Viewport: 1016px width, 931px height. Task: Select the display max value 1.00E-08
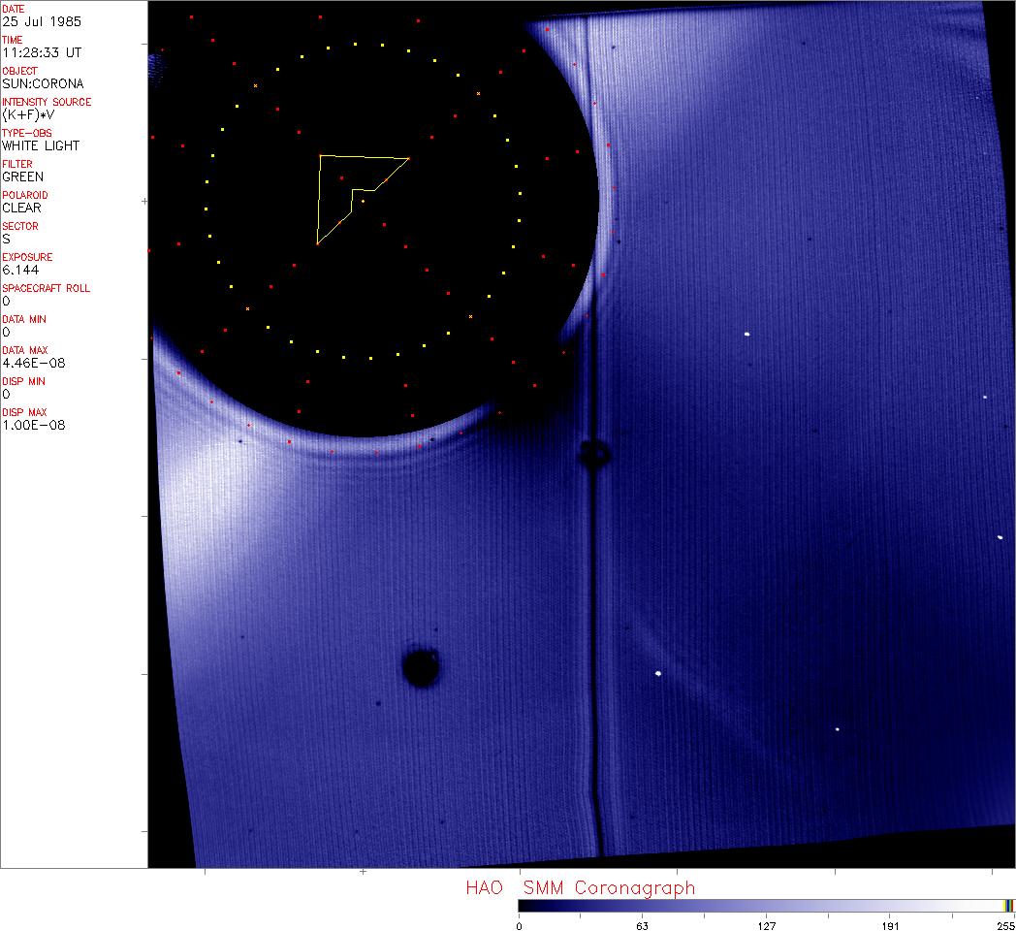point(33,425)
